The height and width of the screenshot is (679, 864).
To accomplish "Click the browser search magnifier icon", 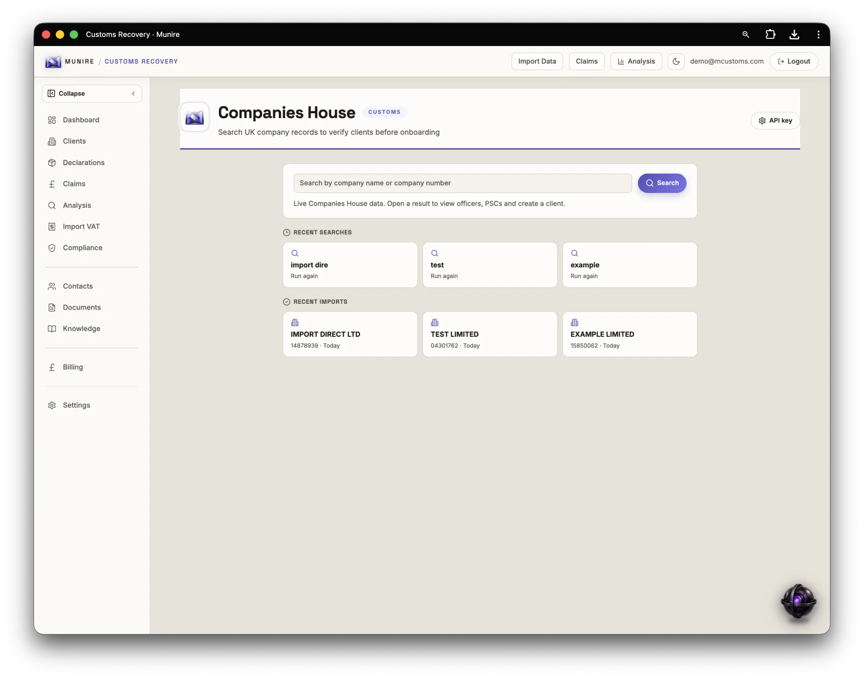I will [746, 35].
